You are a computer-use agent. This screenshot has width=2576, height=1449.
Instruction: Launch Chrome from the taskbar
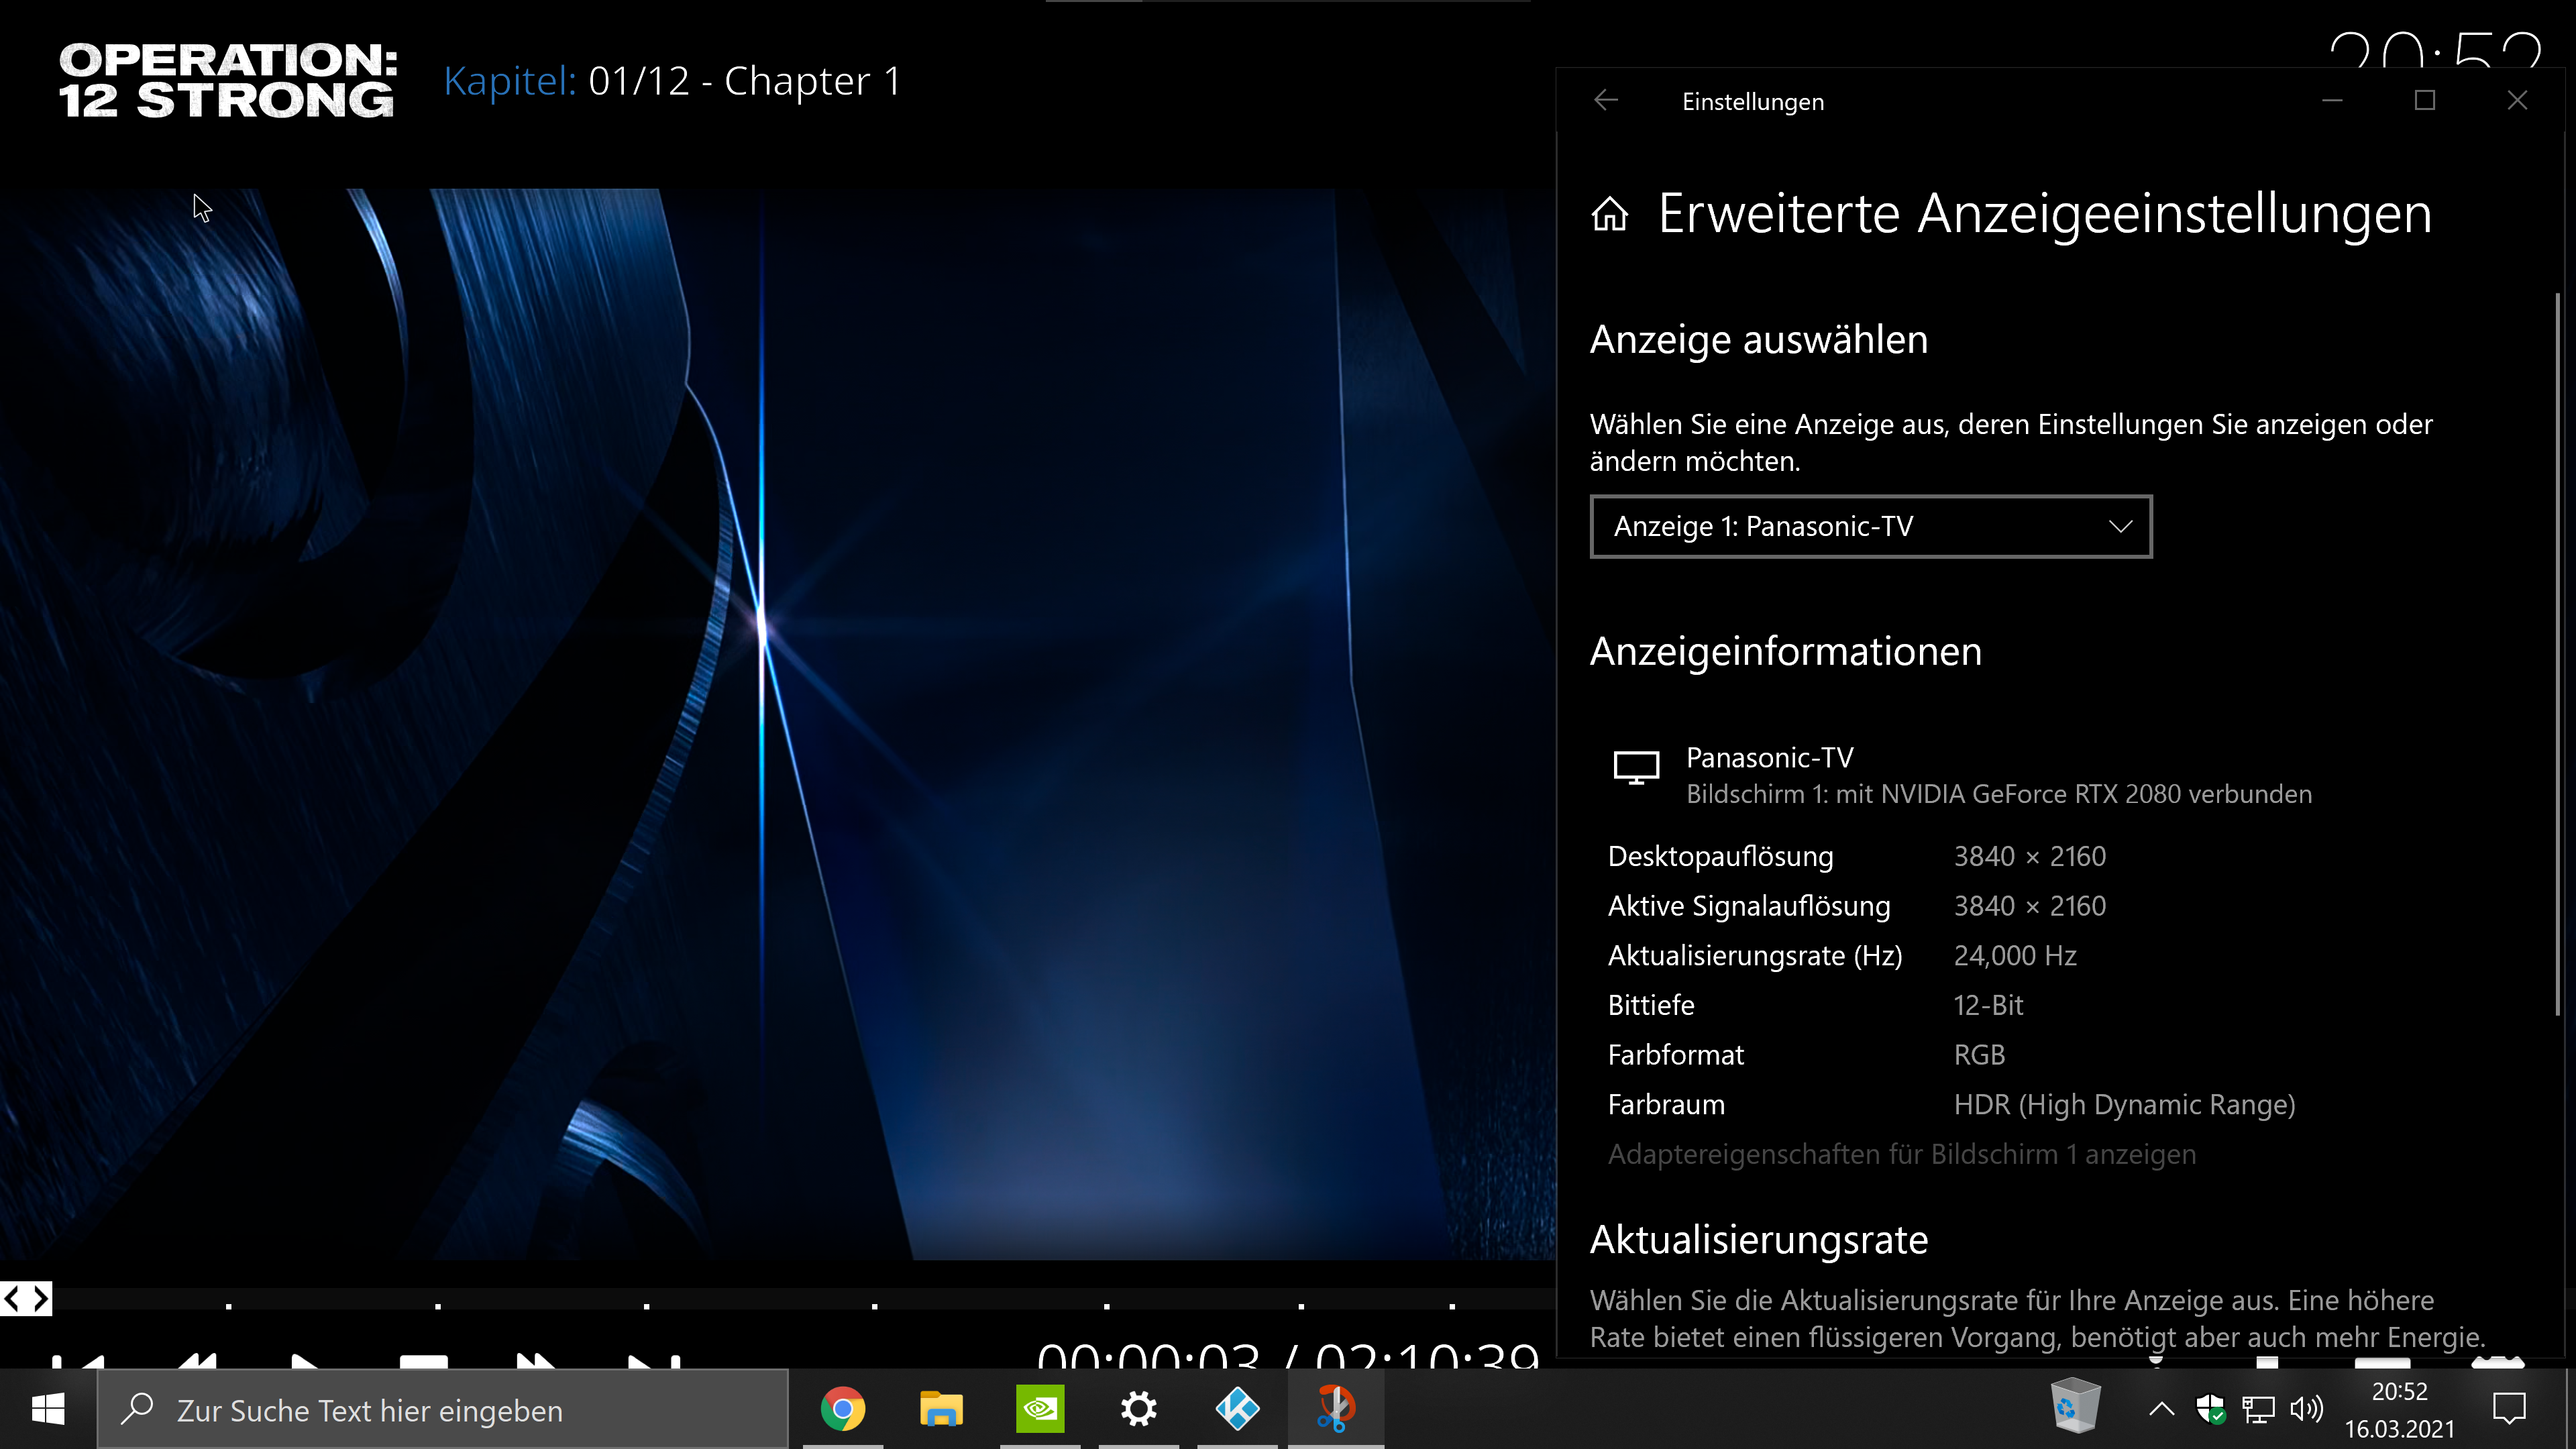(842, 1409)
